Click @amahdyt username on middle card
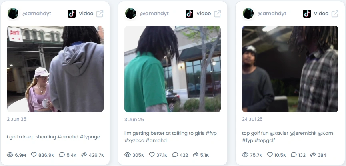 [154, 14]
